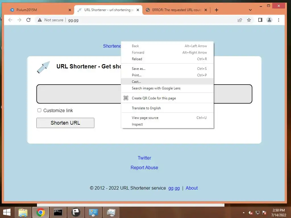This screenshot has height=218, width=291.
Task: Select Save as... in the context menu
Action: point(167,69)
